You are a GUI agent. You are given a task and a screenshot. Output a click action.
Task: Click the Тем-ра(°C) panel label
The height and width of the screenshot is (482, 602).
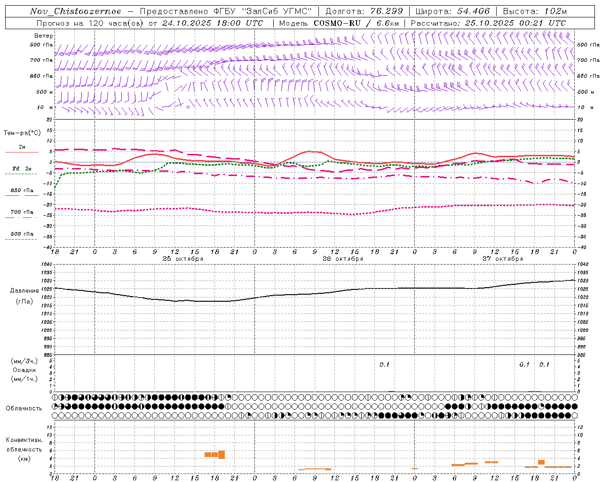22,133
